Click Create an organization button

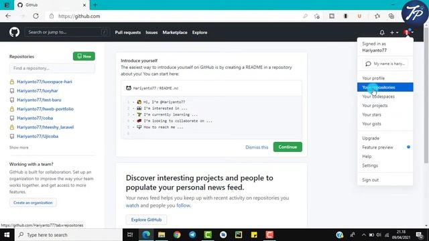(33, 202)
